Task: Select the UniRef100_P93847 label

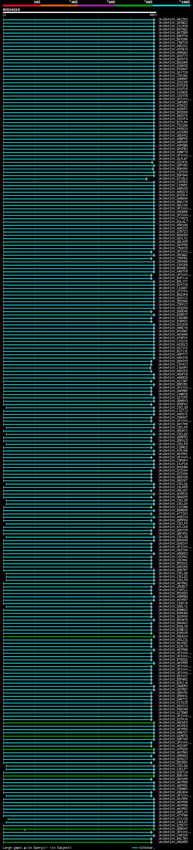Action: [x=173, y=69]
